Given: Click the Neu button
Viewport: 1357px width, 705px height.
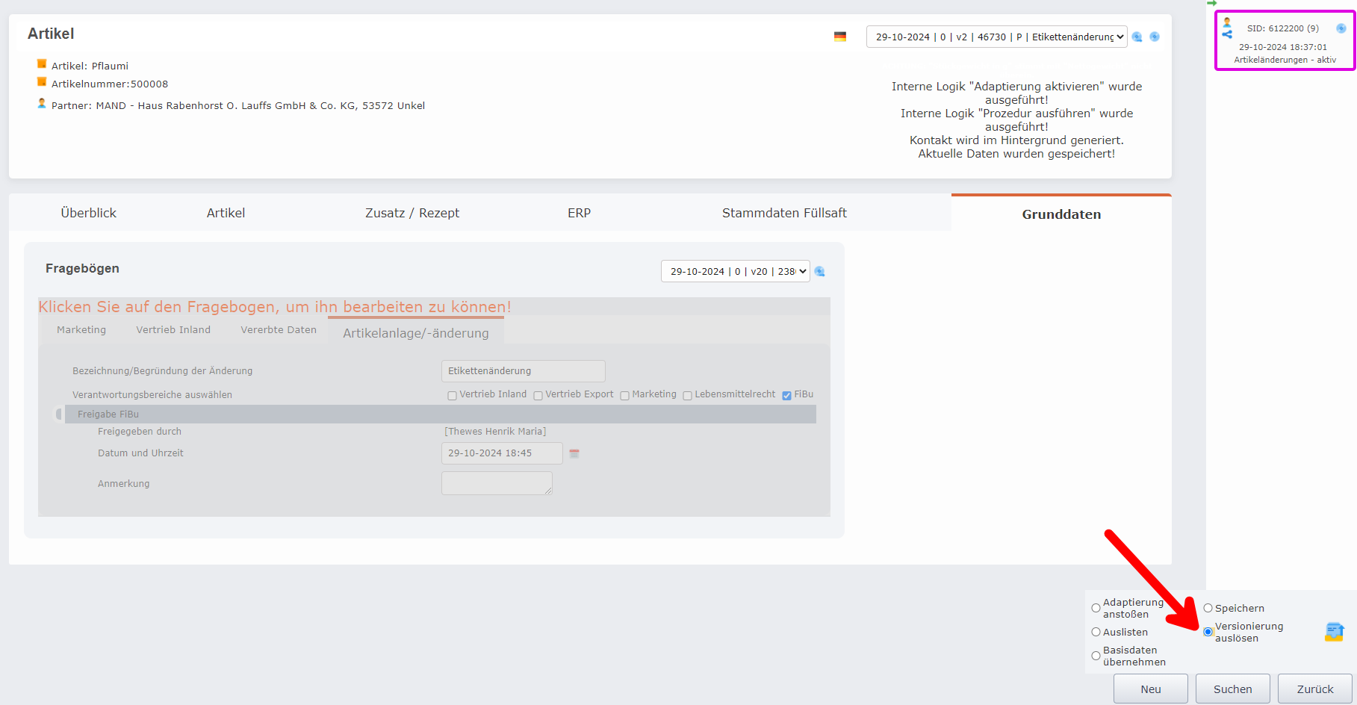Looking at the screenshot, I should click(1150, 688).
